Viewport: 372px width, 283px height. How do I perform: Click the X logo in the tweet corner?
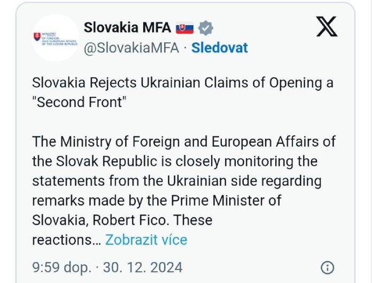pos(327,26)
